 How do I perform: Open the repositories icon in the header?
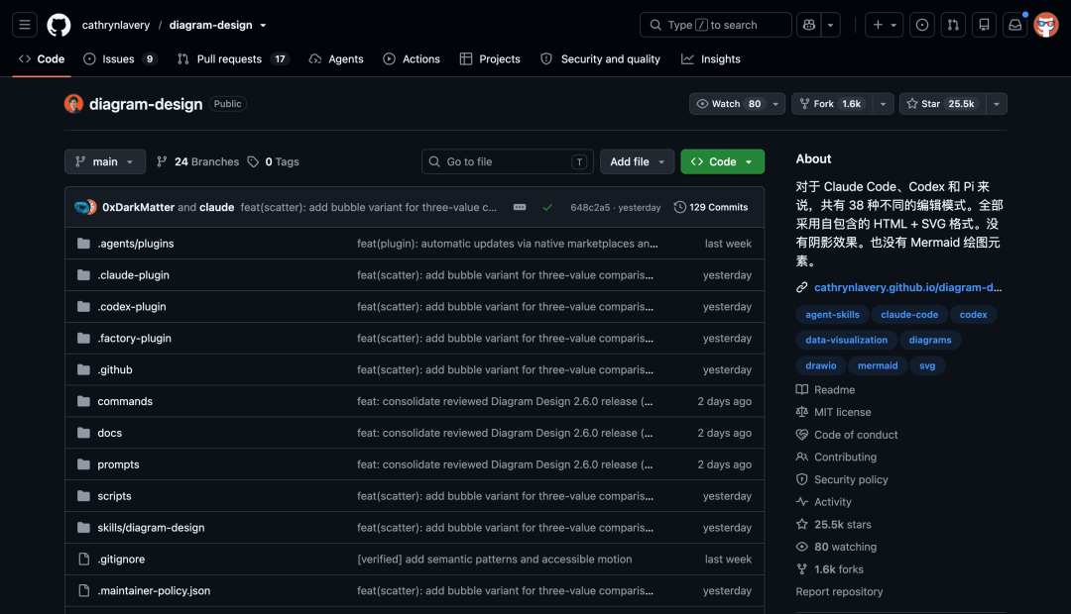click(985, 25)
